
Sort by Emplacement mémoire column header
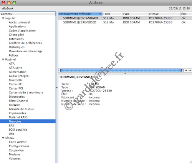point(80,14)
